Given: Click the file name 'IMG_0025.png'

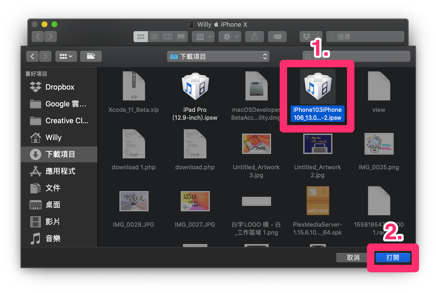Looking at the screenshot, I should [379, 167].
